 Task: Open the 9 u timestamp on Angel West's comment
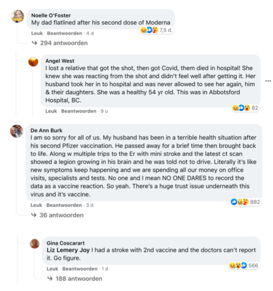[104, 111]
